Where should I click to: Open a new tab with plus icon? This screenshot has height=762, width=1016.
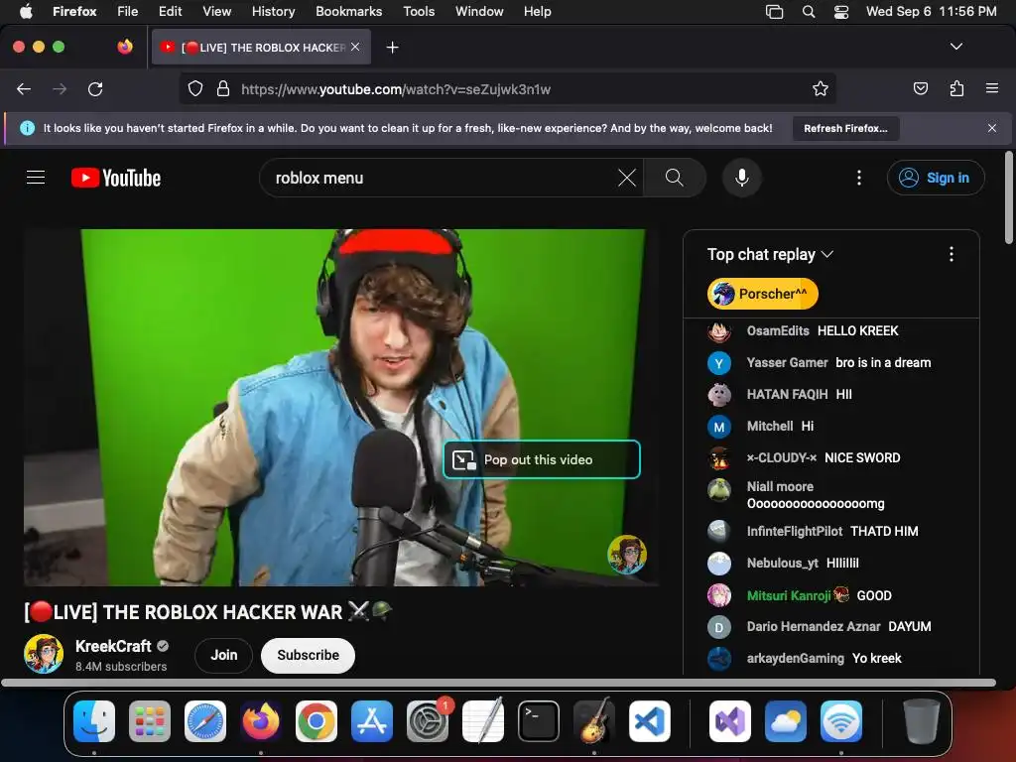(392, 48)
